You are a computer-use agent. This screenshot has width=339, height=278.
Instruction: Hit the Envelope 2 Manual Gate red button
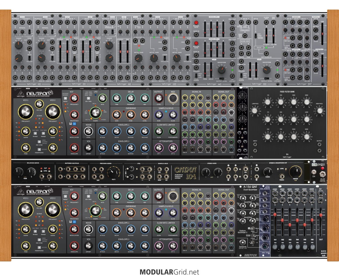click(x=196, y=43)
